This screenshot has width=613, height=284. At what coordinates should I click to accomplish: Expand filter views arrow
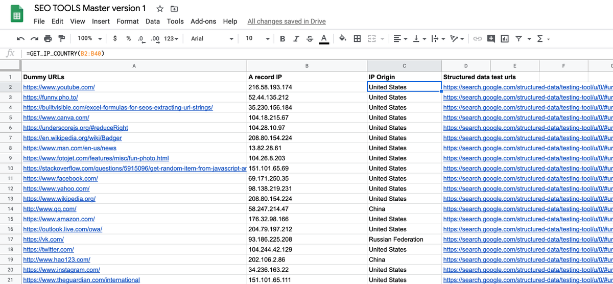tap(529, 39)
